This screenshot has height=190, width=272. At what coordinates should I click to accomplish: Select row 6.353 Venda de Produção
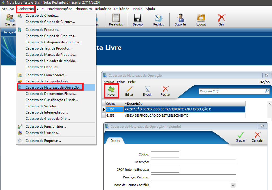point(156,116)
